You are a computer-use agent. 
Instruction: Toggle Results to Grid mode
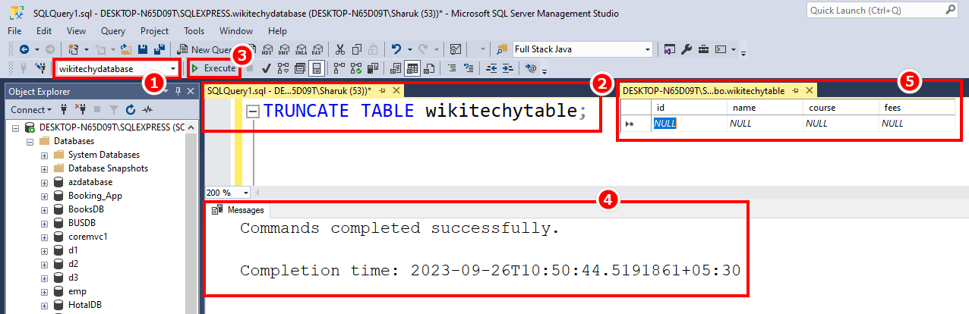[x=412, y=68]
